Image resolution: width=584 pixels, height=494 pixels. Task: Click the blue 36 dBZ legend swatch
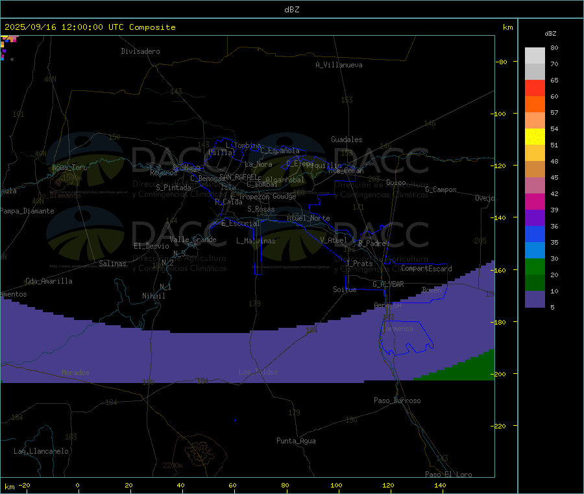coord(535,234)
